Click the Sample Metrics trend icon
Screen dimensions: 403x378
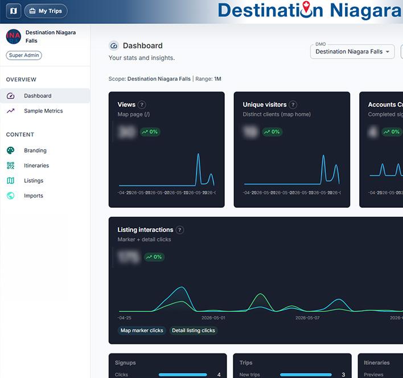(x=11, y=111)
